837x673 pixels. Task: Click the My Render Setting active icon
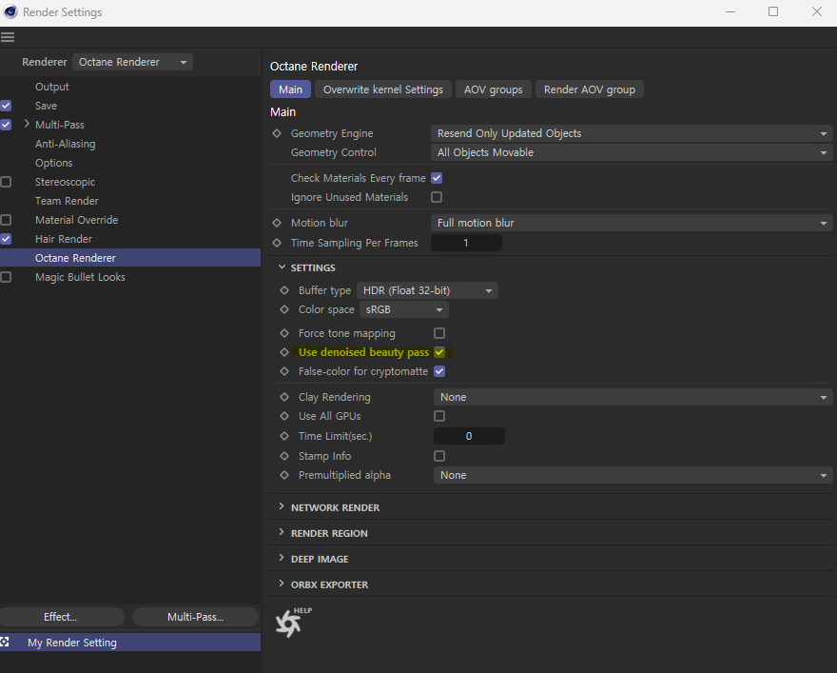(x=5, y=642)
